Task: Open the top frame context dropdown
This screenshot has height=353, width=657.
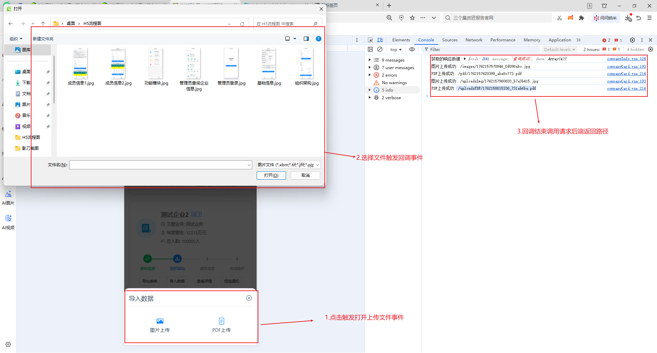Action: (x=396, y=49)
